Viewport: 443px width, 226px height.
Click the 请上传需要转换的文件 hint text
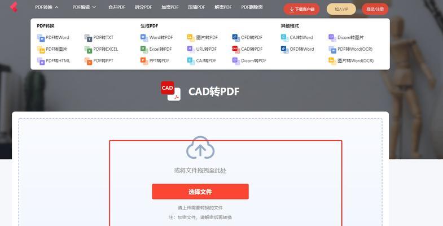[x=200, y=208]
